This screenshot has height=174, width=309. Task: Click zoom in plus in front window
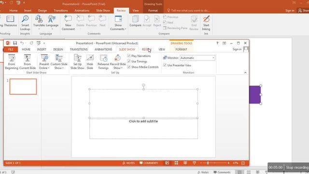[228, 163]
